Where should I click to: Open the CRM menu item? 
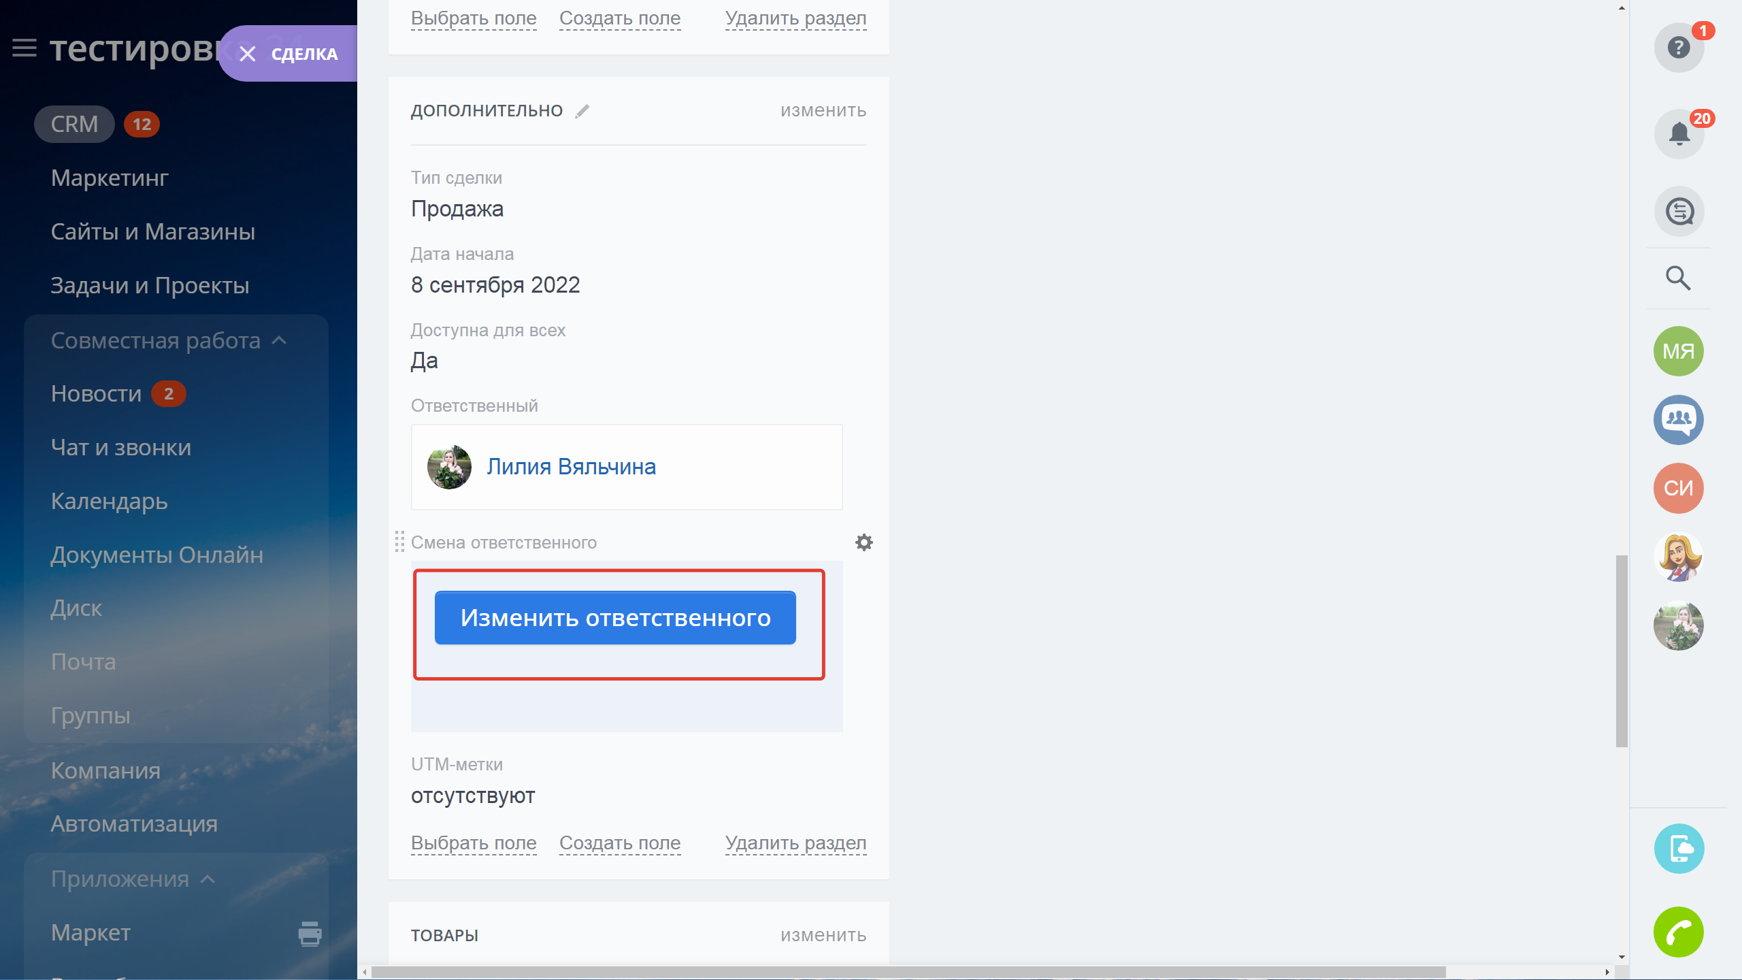[x=74, y=125]
